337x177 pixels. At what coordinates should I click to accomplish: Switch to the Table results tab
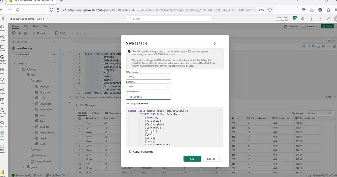(82, 113)
